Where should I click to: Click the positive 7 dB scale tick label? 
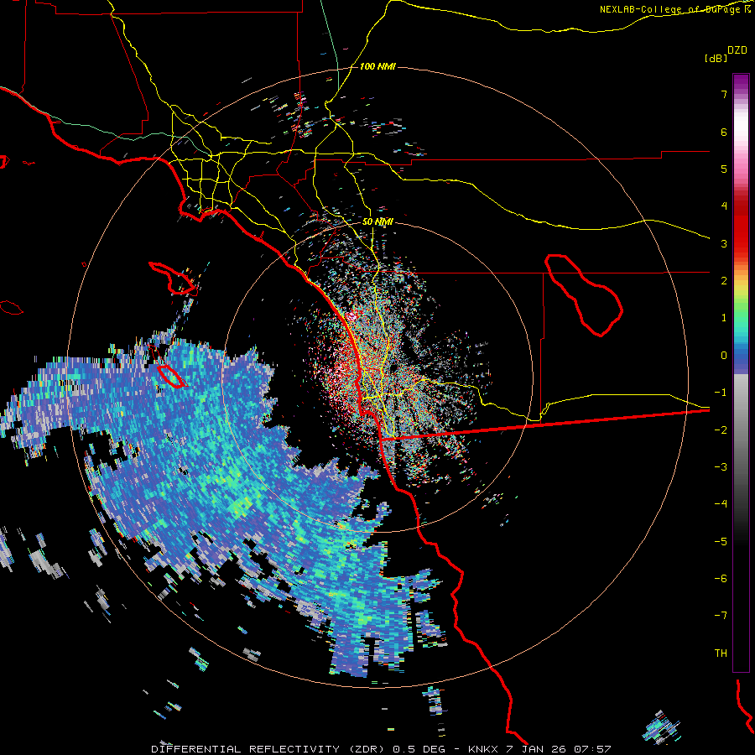point(724,94)
